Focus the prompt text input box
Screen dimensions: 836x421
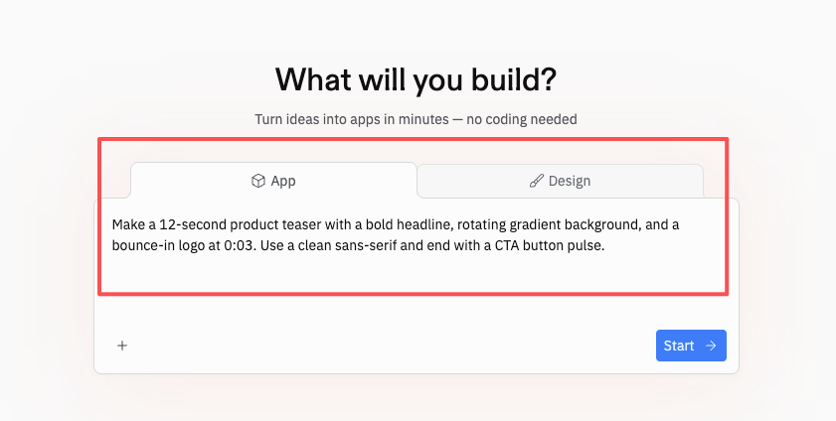pos(416,278)
